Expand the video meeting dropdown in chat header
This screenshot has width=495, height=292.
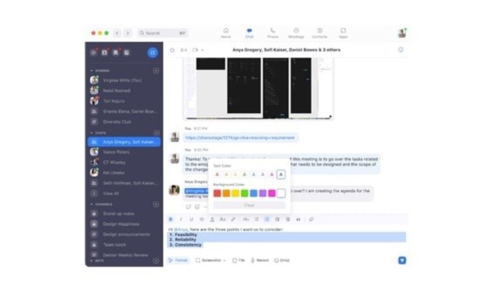click(203, 50)
